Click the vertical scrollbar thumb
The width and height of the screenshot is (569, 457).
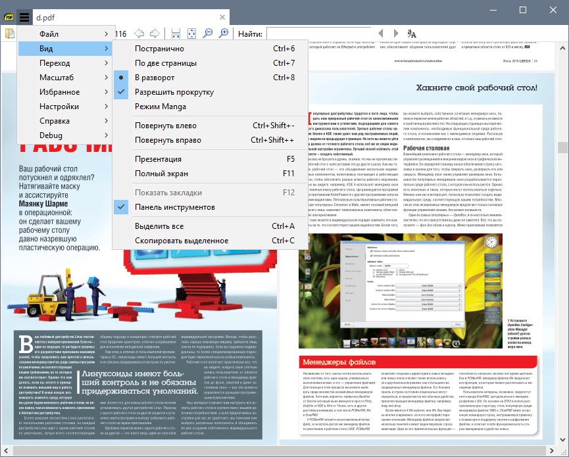coord(563,149)
